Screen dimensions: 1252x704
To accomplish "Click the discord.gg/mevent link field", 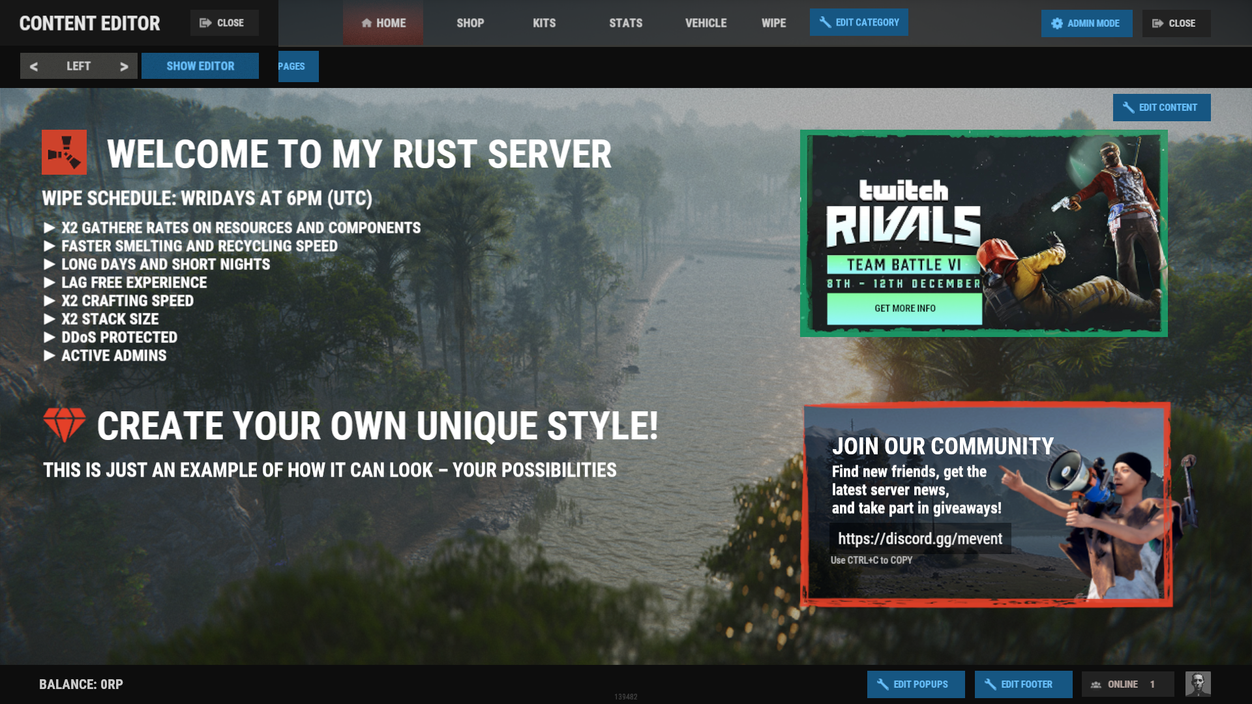I will coord(919,538).
